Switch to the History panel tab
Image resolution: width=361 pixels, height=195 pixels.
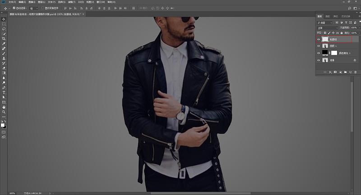(346, 16)
